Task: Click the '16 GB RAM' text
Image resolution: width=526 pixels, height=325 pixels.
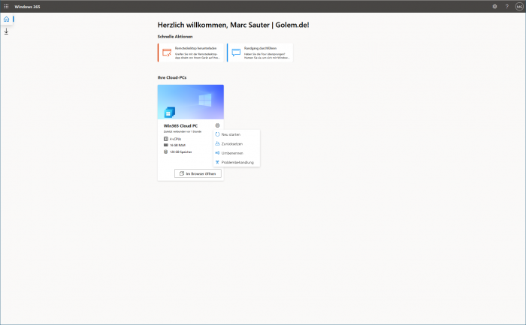Action: 177,146
